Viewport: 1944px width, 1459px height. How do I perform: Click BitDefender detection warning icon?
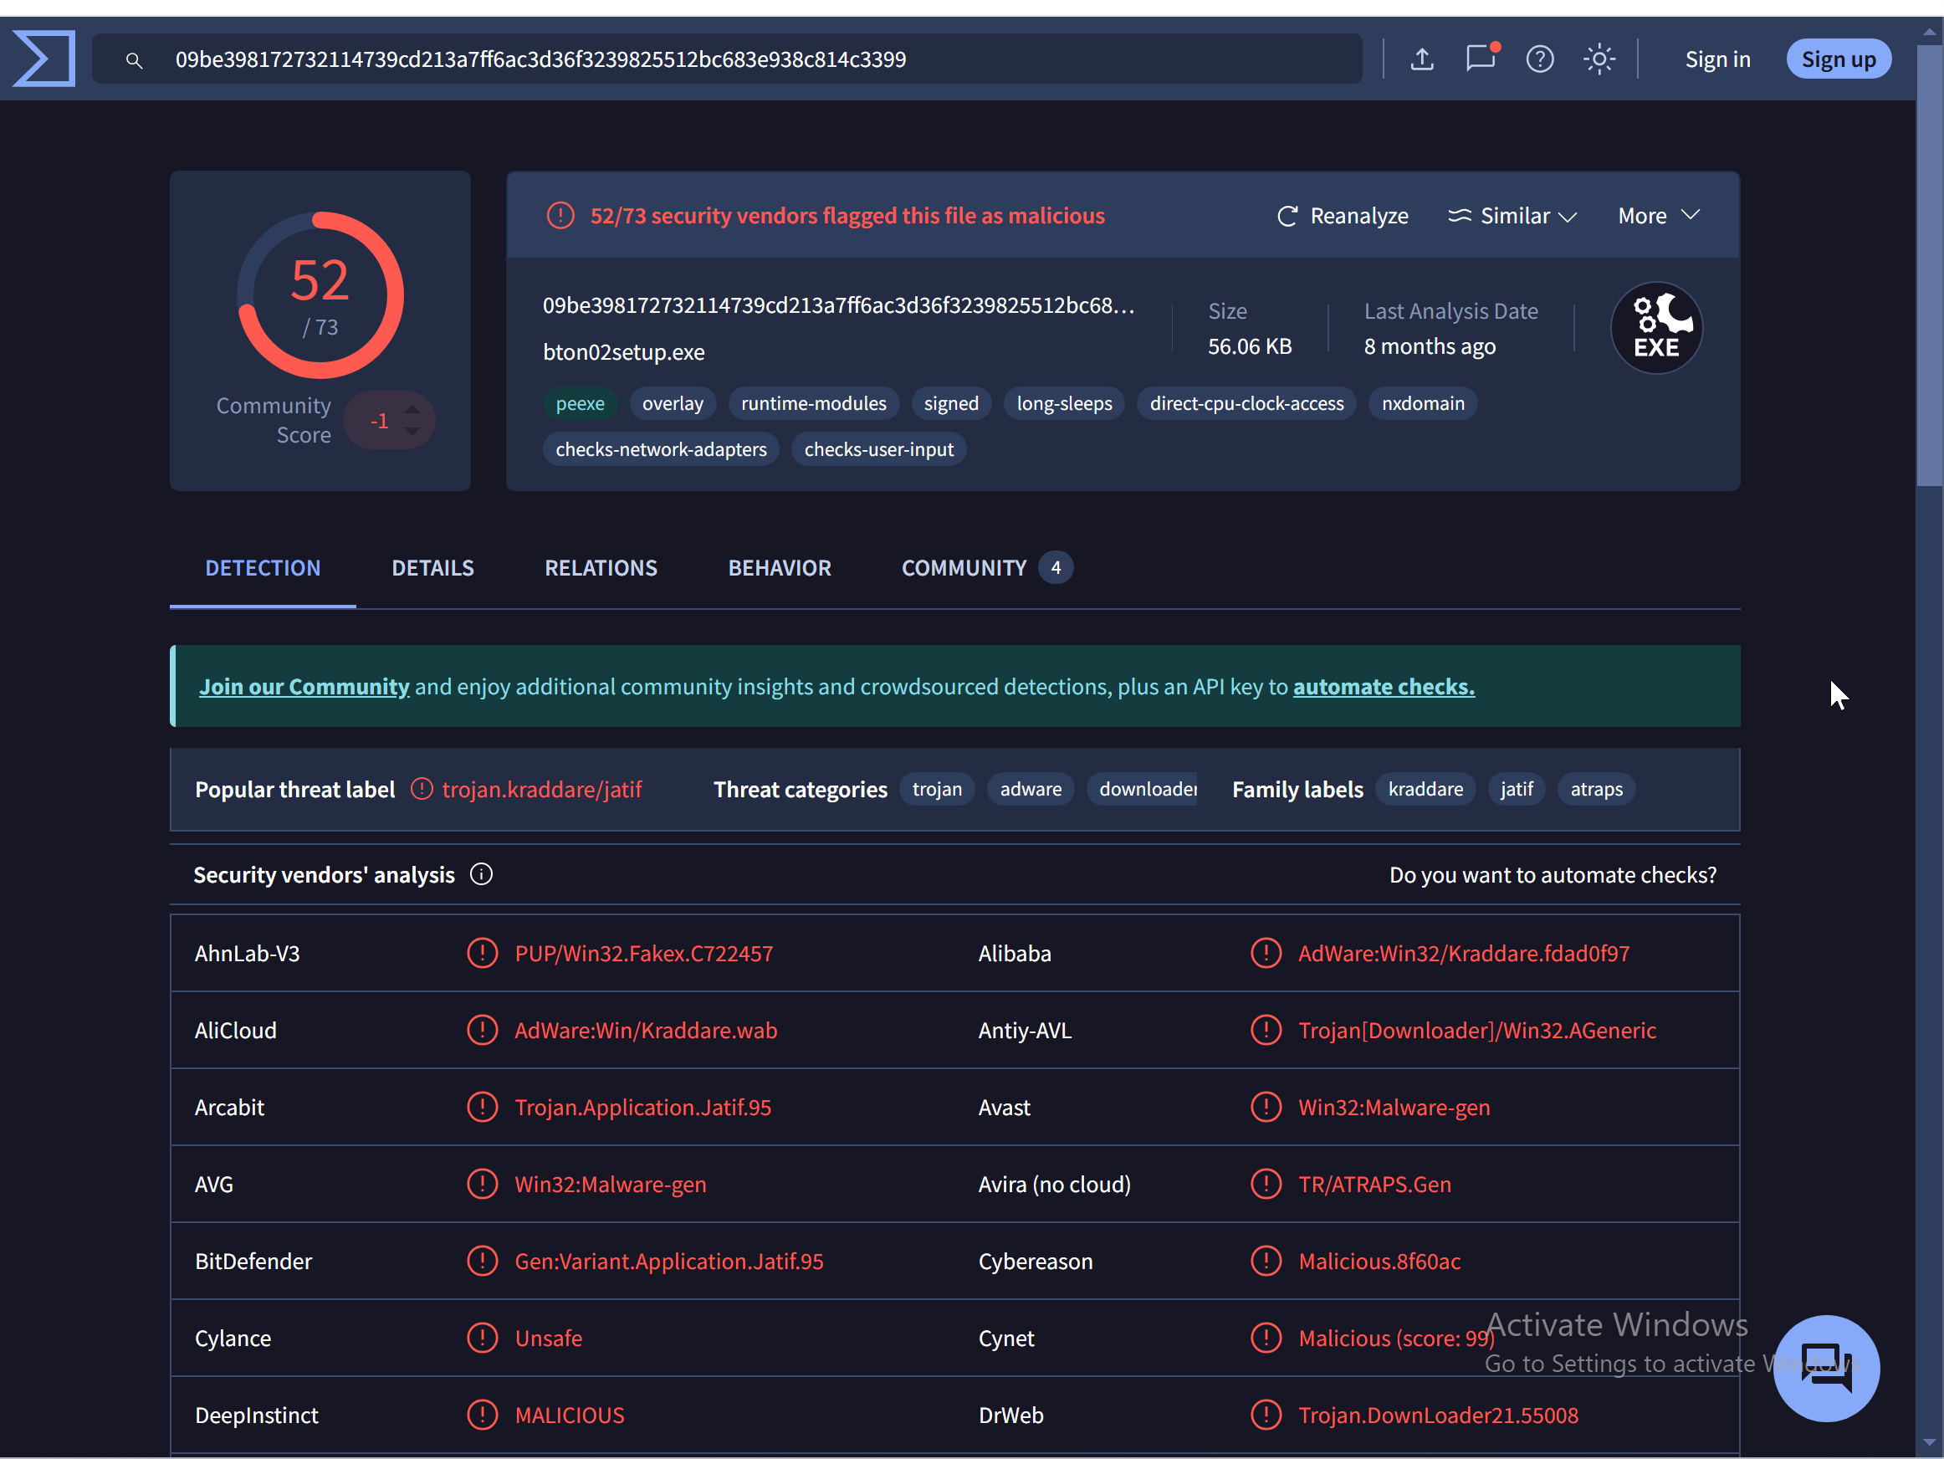pos(482,1261)
